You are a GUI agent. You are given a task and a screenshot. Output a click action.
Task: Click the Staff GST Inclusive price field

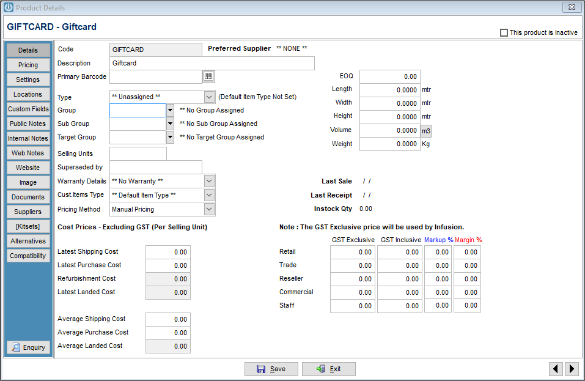400,306
